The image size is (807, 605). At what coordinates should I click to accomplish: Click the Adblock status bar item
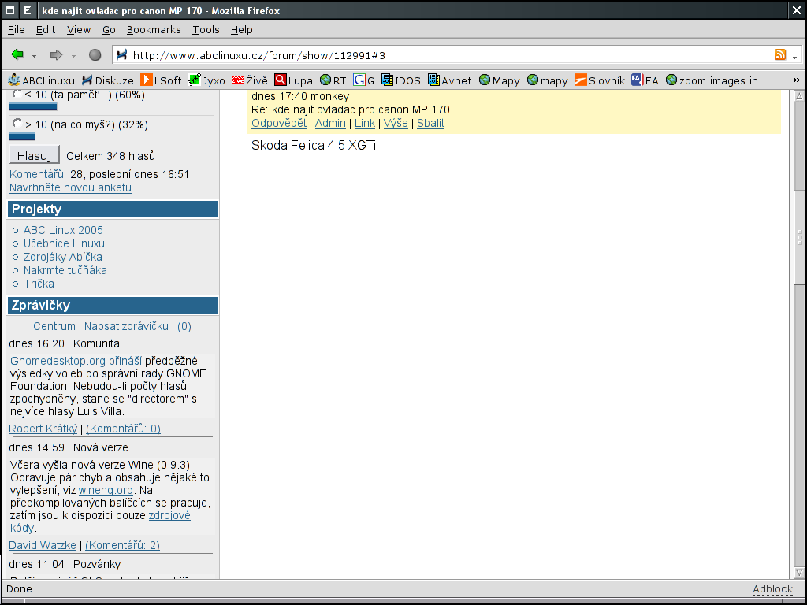tap(772, 589)
